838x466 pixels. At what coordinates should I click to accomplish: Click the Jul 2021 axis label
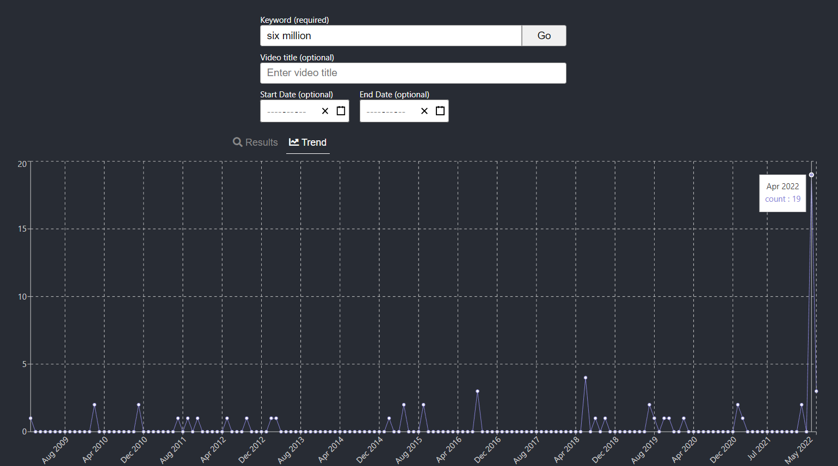(x=759, y=449)
